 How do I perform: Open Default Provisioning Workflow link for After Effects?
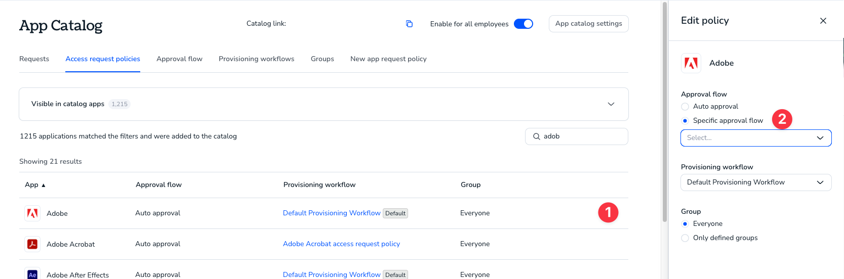click(x=332, y=274)
